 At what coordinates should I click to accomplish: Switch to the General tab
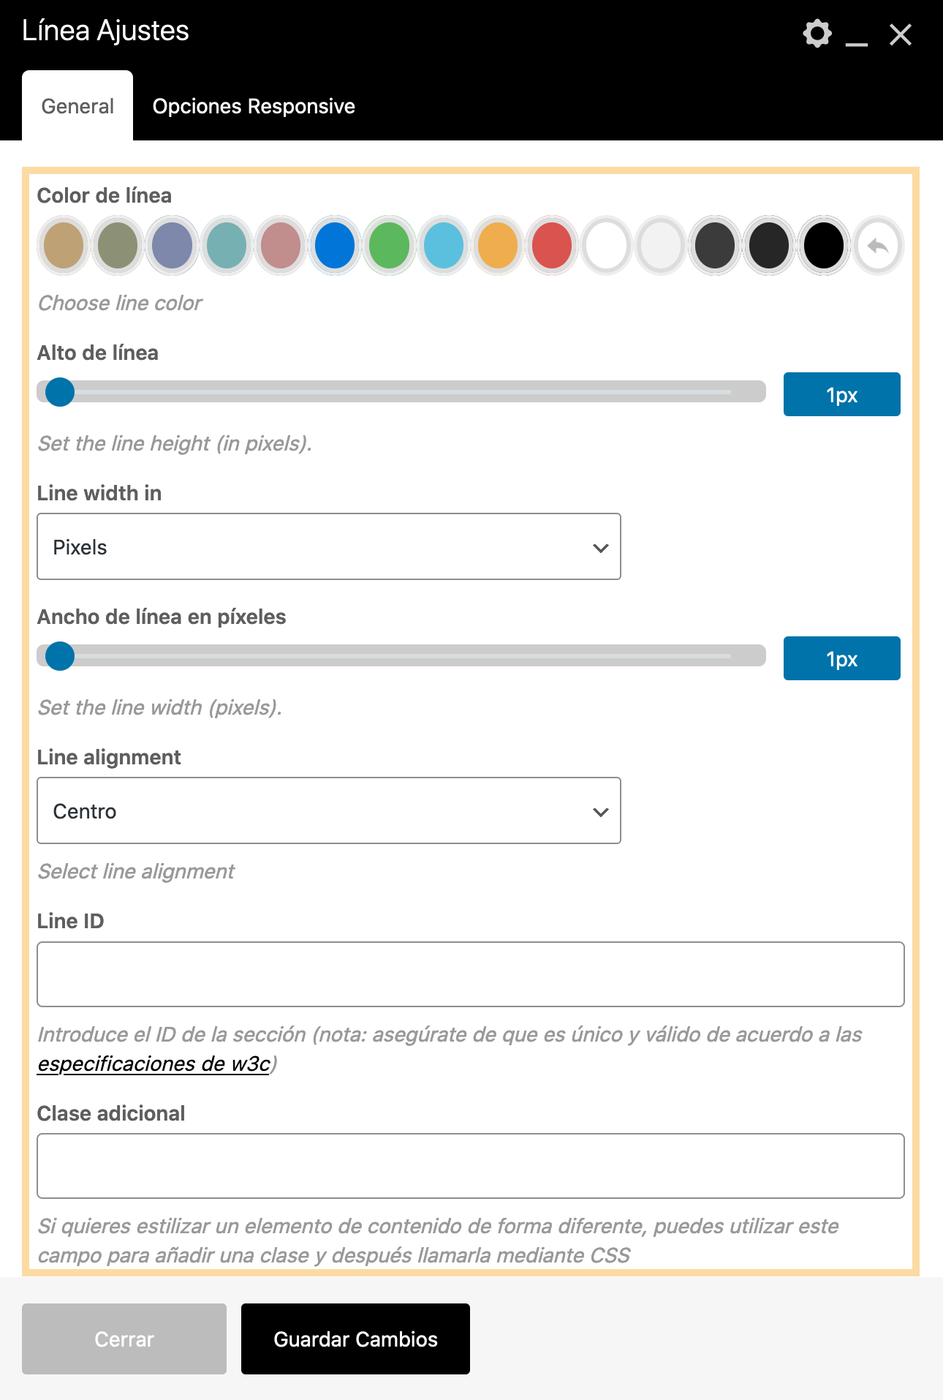click(77, 106)
